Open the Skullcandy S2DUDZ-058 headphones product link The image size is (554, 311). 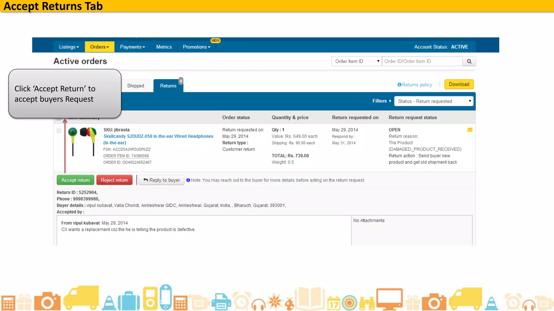click(x=158, y=140)
